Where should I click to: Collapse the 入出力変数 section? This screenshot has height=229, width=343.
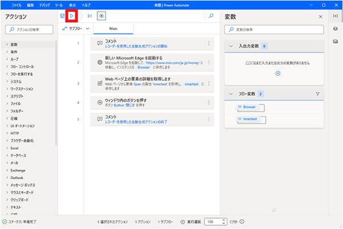[231, 46]
